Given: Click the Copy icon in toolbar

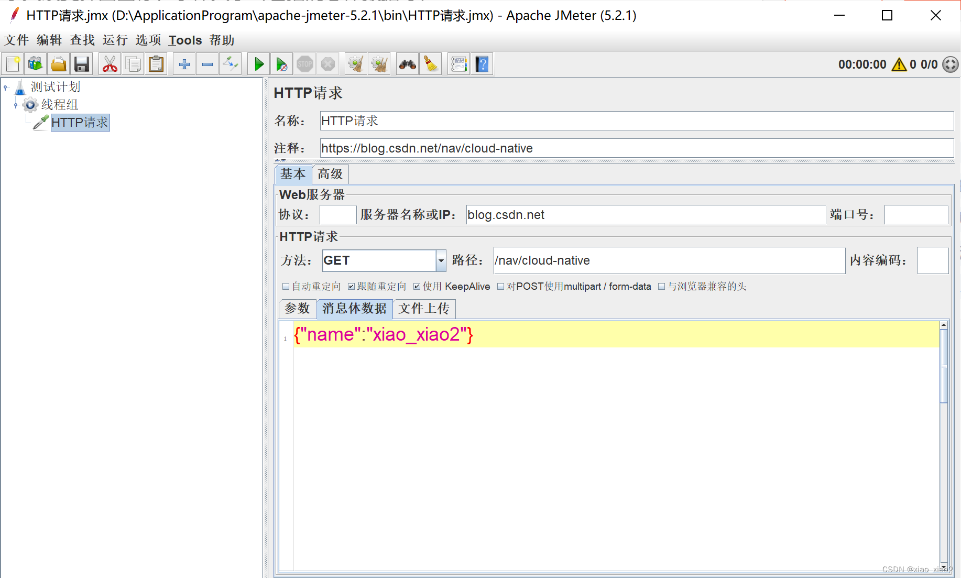Looking at the screenshot, I should tap(133, 64).
